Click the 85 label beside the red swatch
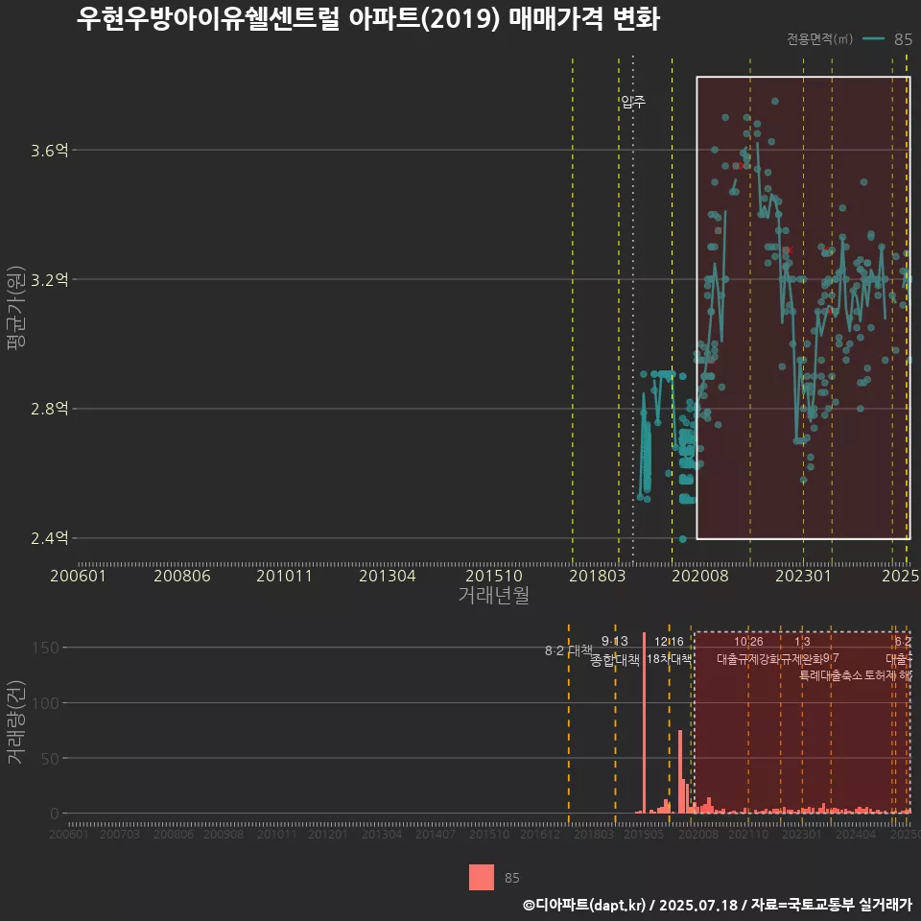Viewport: 921px width, 921px height. 511,878
